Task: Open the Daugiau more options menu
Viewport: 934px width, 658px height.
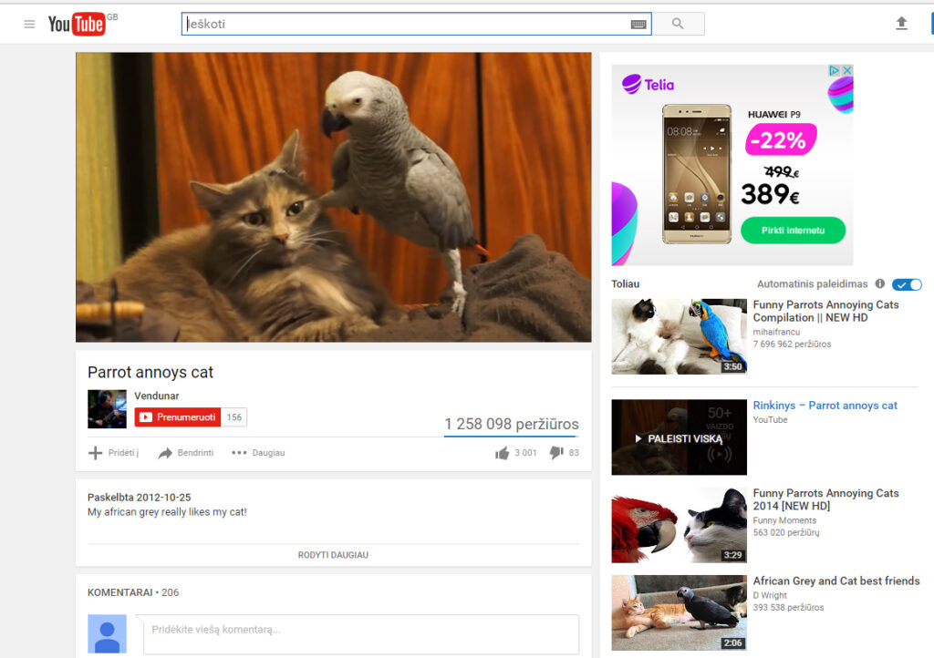Action: pyautogui.click(x=258, y=453)
